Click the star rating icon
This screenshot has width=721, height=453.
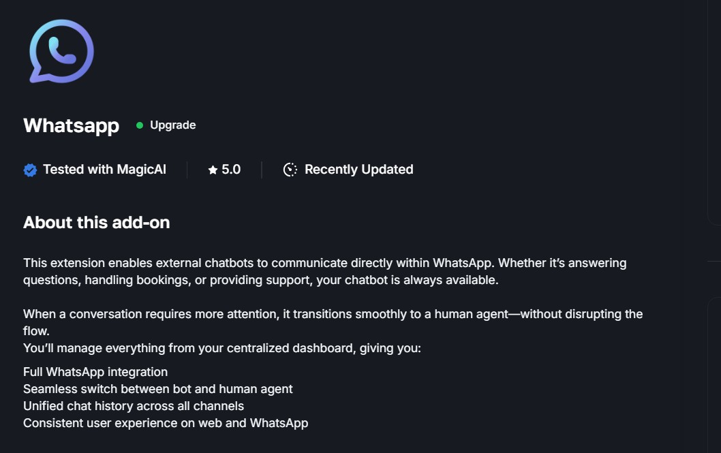[213, 170]
